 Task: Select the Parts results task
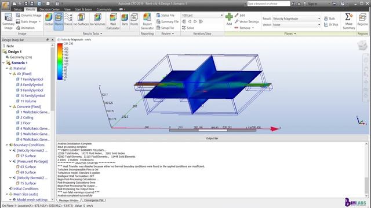coord(125,20)
